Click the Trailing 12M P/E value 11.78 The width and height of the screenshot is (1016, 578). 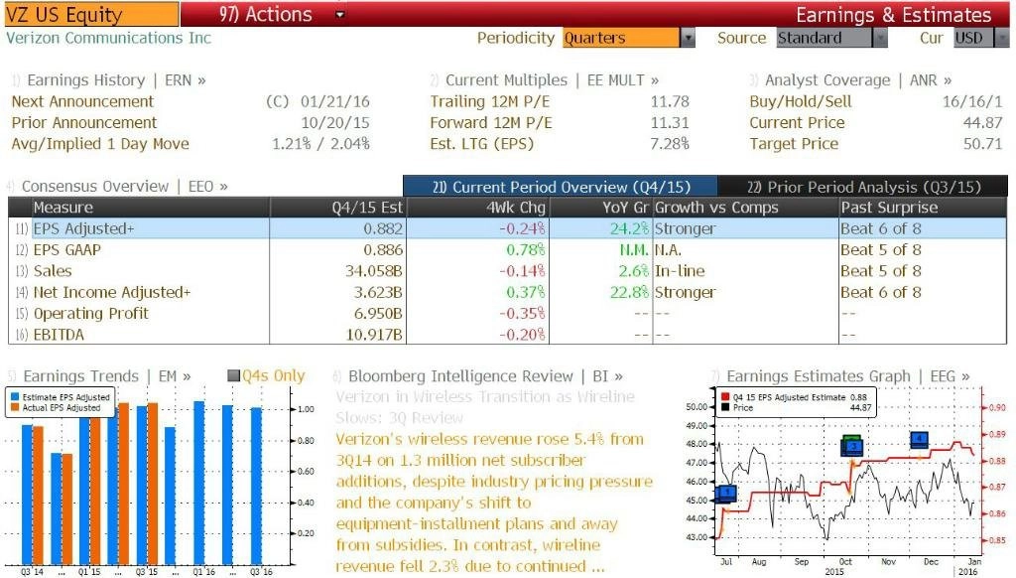(x=670, y=102)
